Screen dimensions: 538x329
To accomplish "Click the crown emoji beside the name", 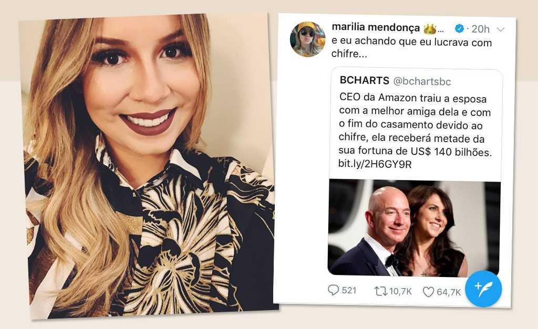I will [430, 28].
